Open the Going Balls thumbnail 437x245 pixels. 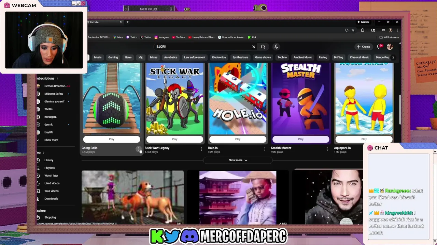click(x=112, y=99)
